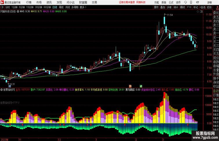
Task: Click the 6.31 low price label
Action: 12,84
